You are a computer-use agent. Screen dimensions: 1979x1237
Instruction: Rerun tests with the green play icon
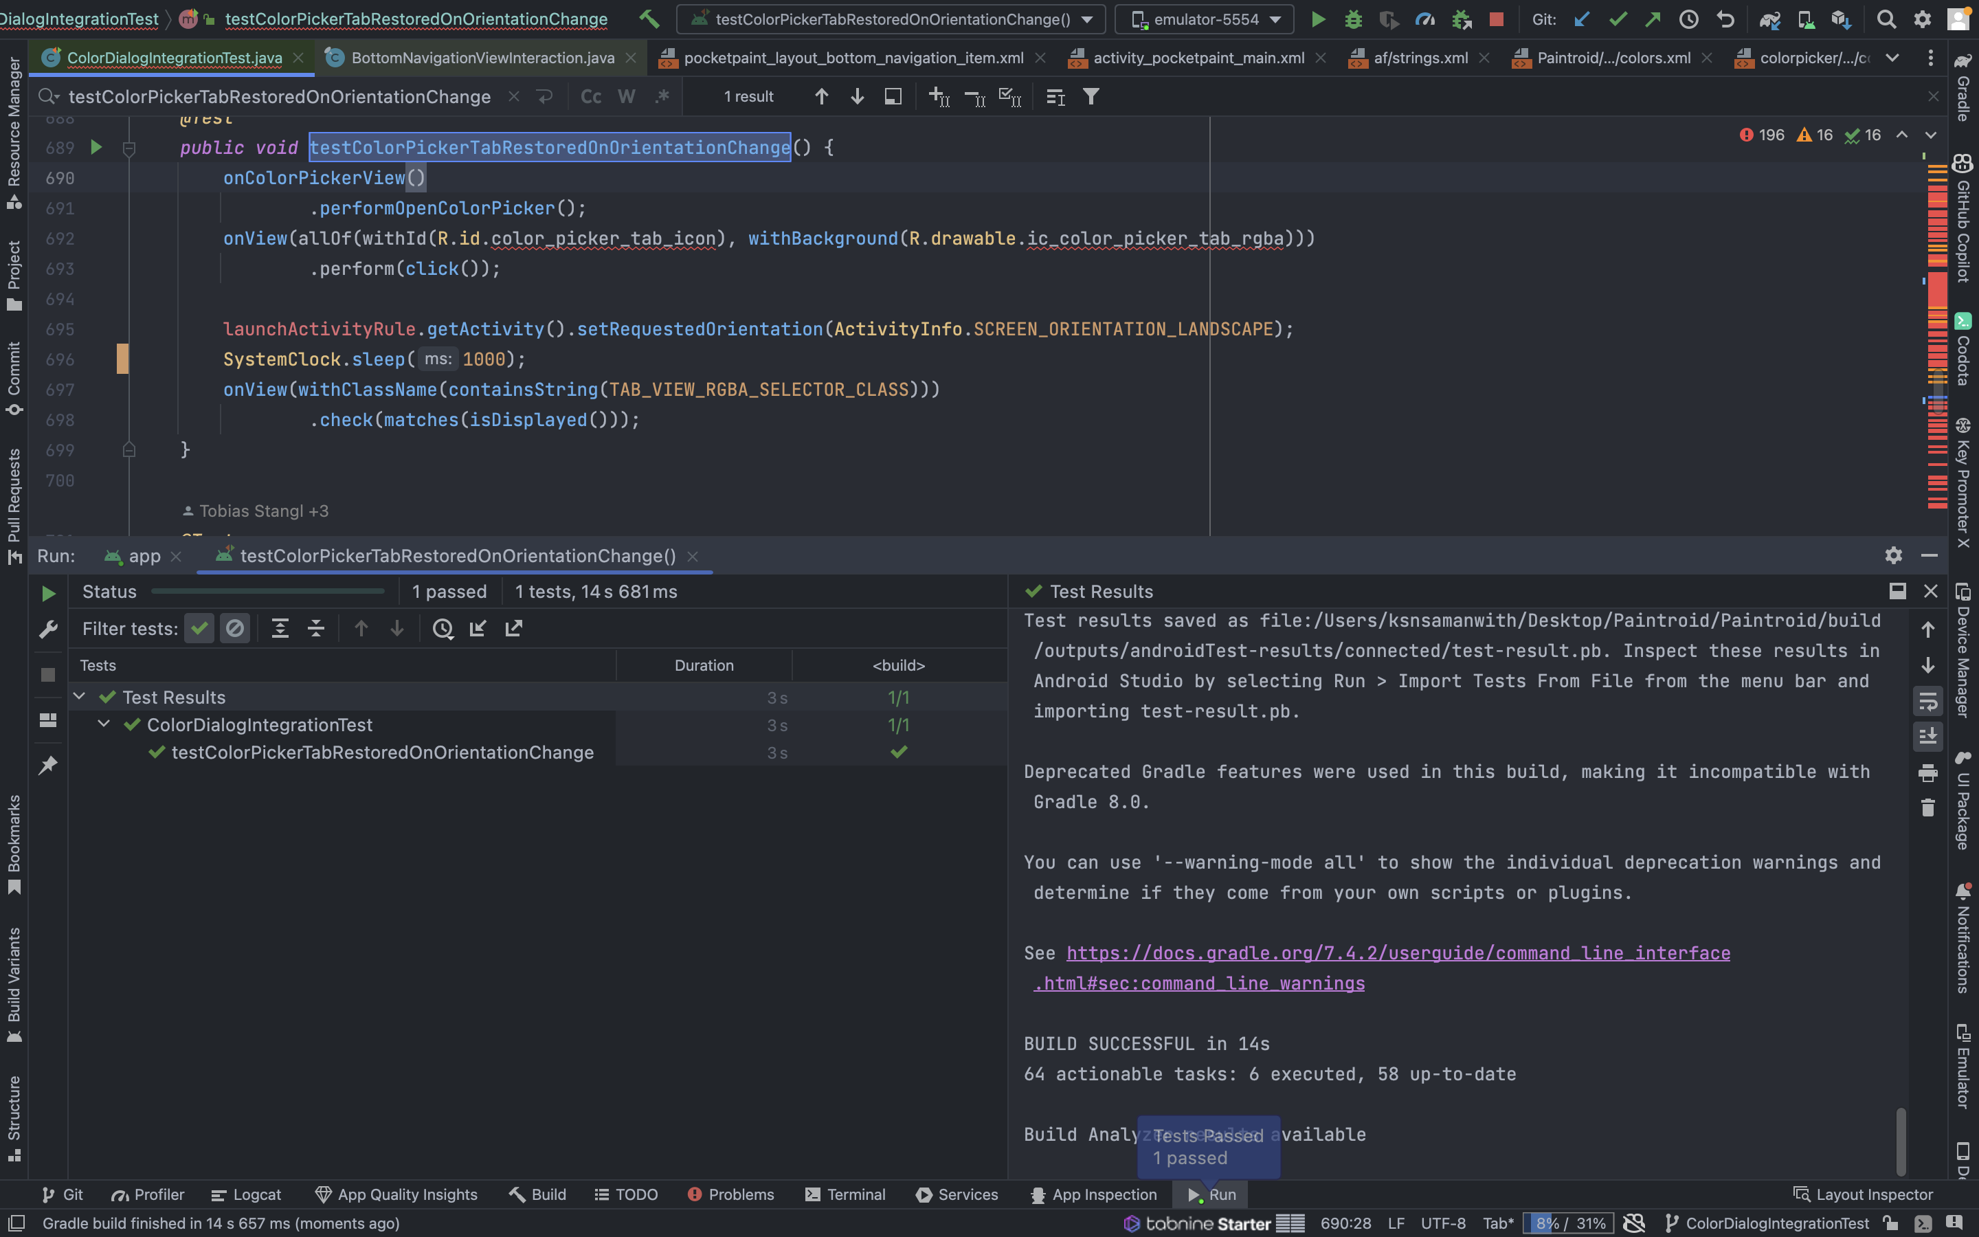48,593
